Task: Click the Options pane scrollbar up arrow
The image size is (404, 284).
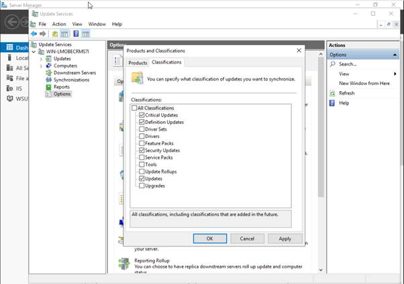Action: pos(321,54)
